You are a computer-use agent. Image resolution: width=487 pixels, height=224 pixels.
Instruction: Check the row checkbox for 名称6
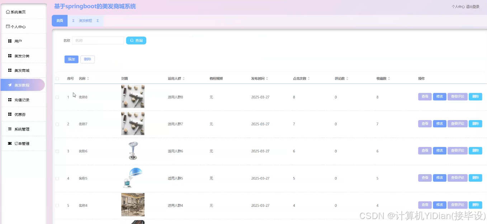(x=57, y=151)
